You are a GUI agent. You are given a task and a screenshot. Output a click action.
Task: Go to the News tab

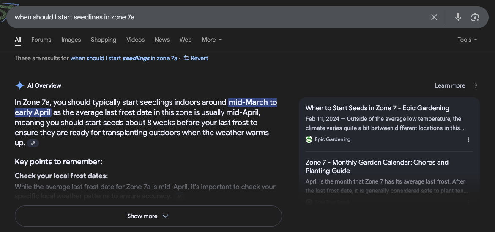coord(162,40)
